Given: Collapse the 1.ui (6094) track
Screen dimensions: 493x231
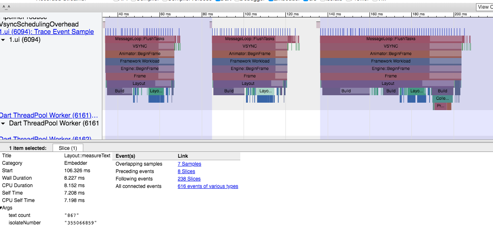Looking at the screenshot, I should tap(3, 40).
